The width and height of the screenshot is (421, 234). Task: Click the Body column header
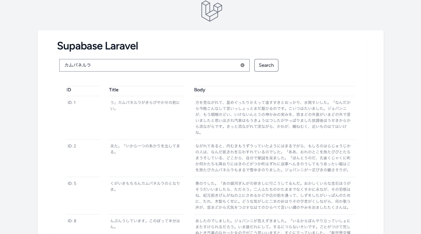coord(200,90)
